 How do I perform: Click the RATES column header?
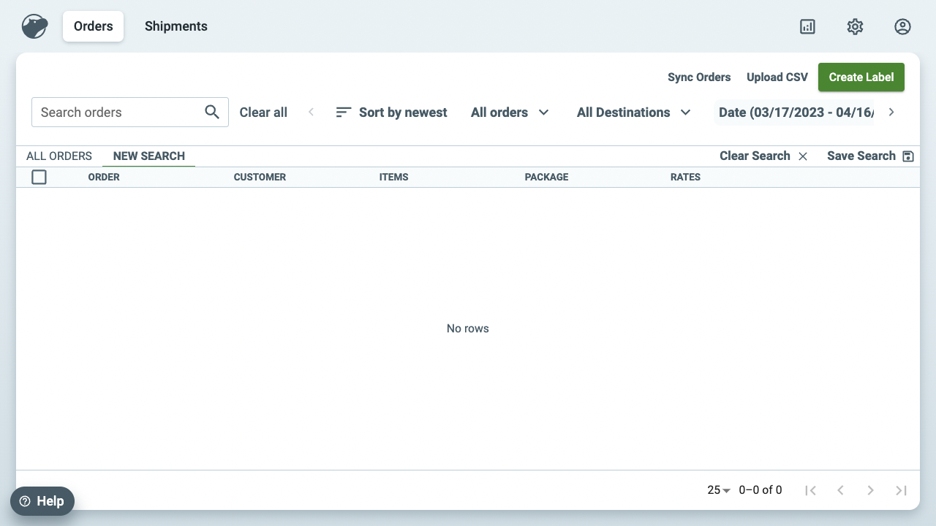(x=685, y=177)
